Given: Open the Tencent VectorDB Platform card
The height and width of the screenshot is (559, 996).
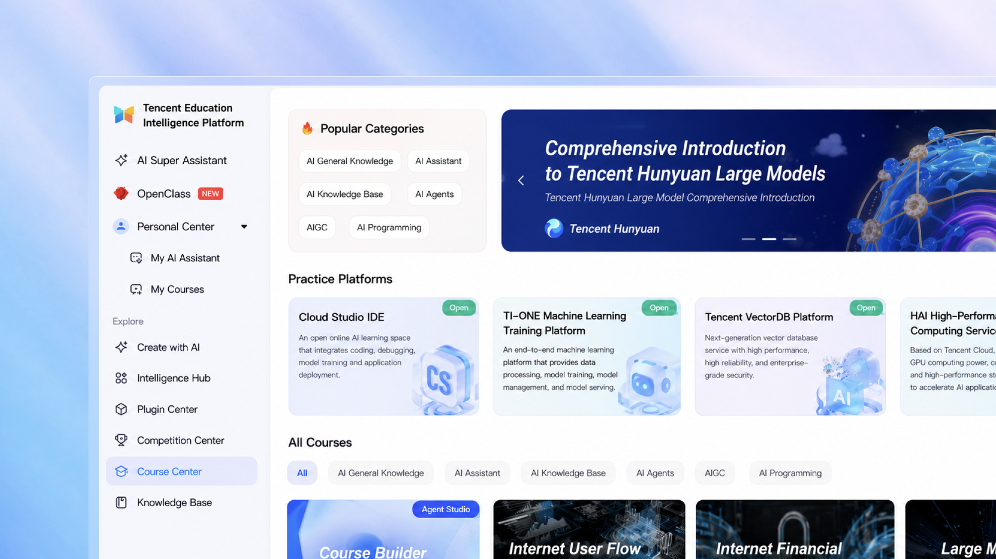Looking at the screenshot, I should coord(790,357).
